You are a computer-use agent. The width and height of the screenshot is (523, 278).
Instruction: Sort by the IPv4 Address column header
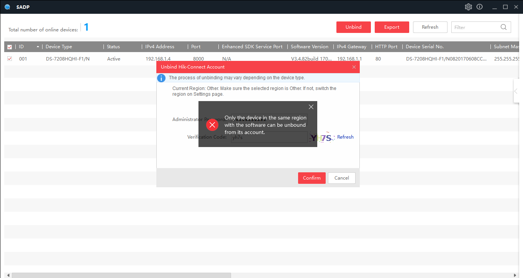[x=159, y=47]
